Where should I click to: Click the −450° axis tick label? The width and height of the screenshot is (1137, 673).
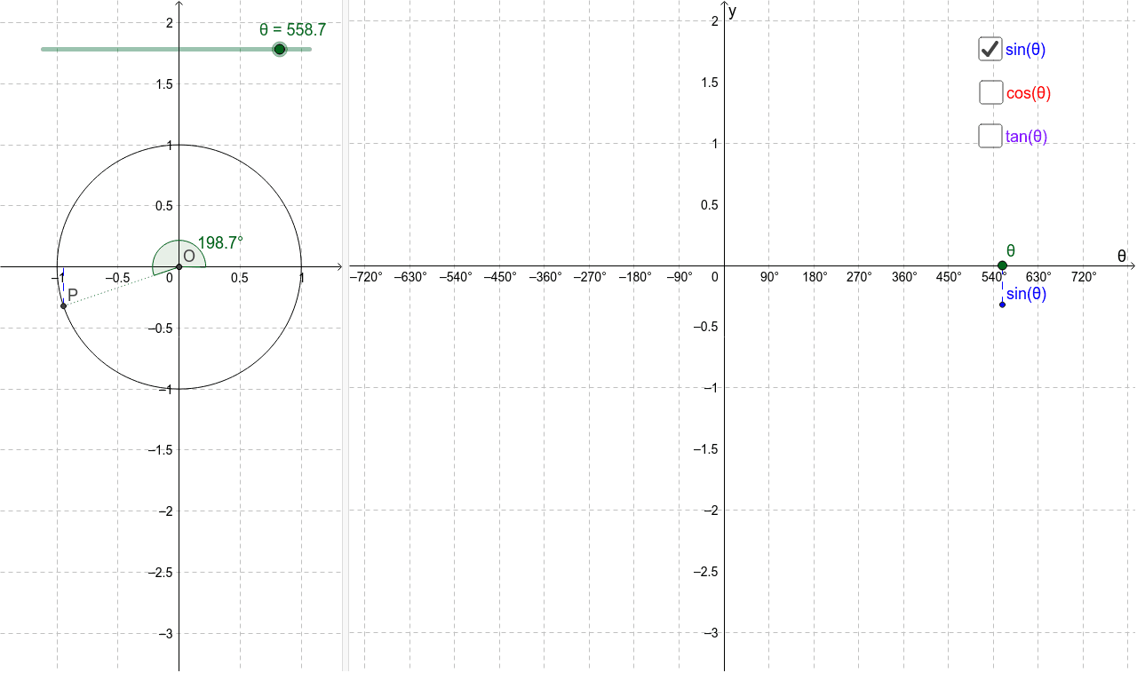tap(500, 277)
